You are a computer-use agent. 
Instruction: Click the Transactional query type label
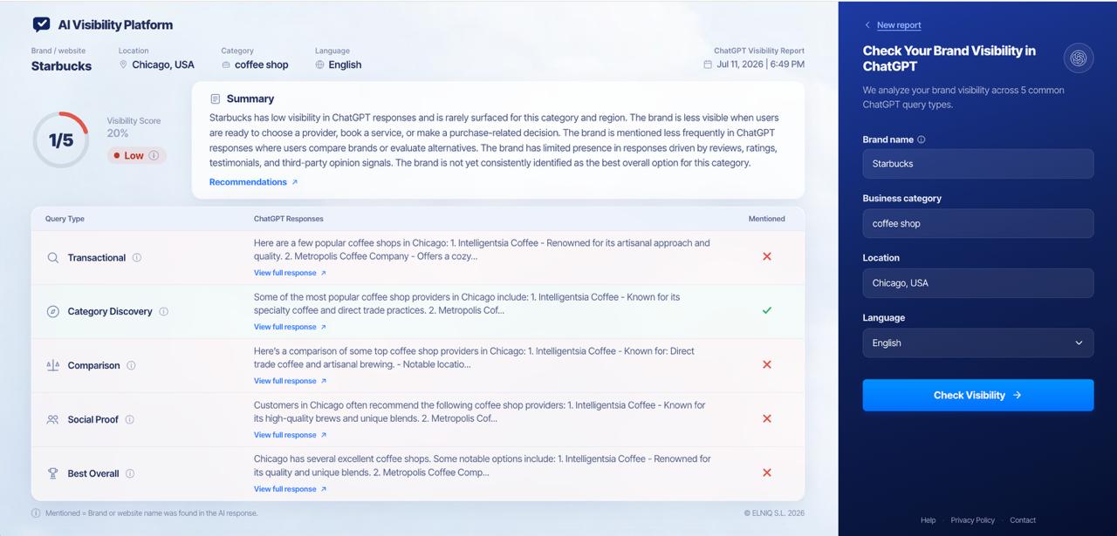pos(97,258)
